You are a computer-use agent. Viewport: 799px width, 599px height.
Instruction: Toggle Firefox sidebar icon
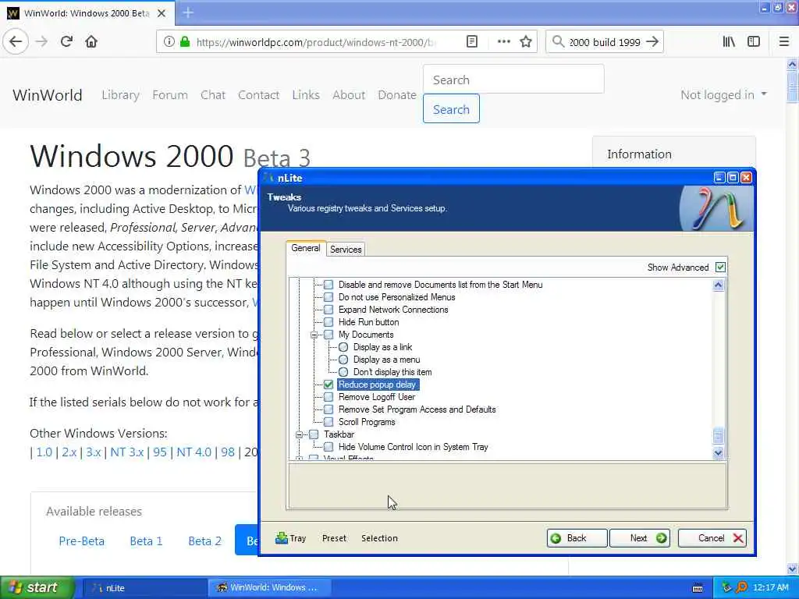(754, 42)
